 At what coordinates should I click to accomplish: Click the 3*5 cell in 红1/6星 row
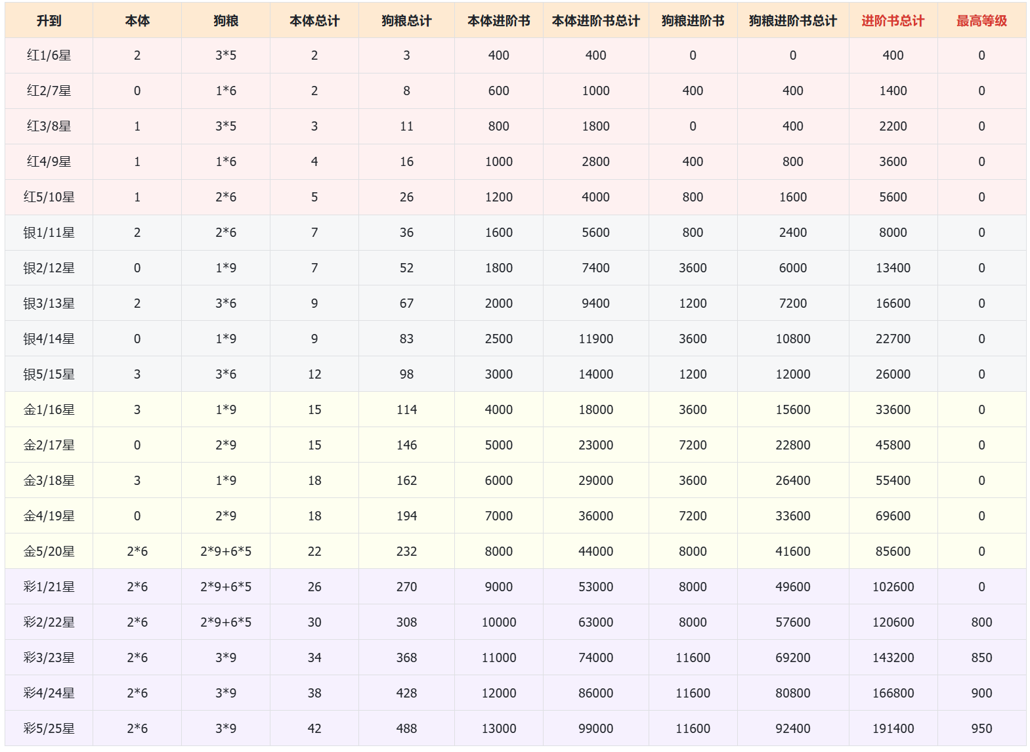coord(226,56)
